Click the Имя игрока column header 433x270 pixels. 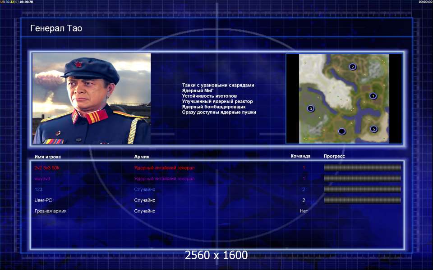tap(48, 157)
